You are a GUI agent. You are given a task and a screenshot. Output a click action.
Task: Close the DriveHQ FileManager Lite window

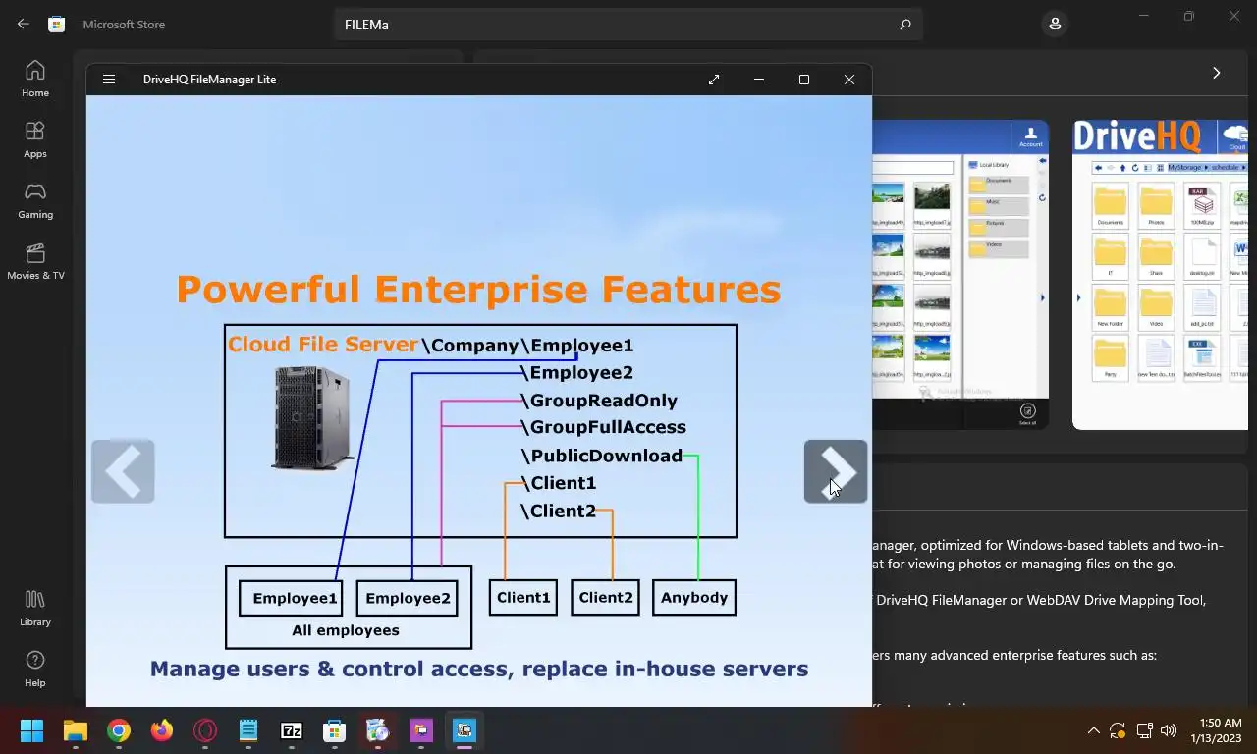[849, 80]
